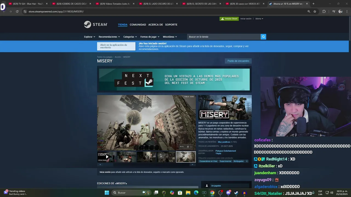Image resolution: width=351 pixels, height=197 pixels.
Task: Click the Buscar en la tienda field
Action: [x=224, y=37]
